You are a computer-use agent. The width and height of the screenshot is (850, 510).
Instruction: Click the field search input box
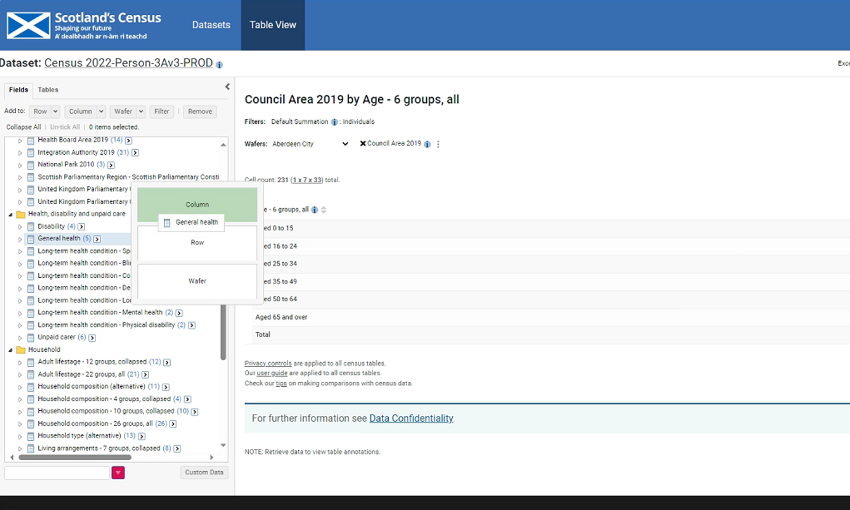pyautogui.click(x=57, y=472)
